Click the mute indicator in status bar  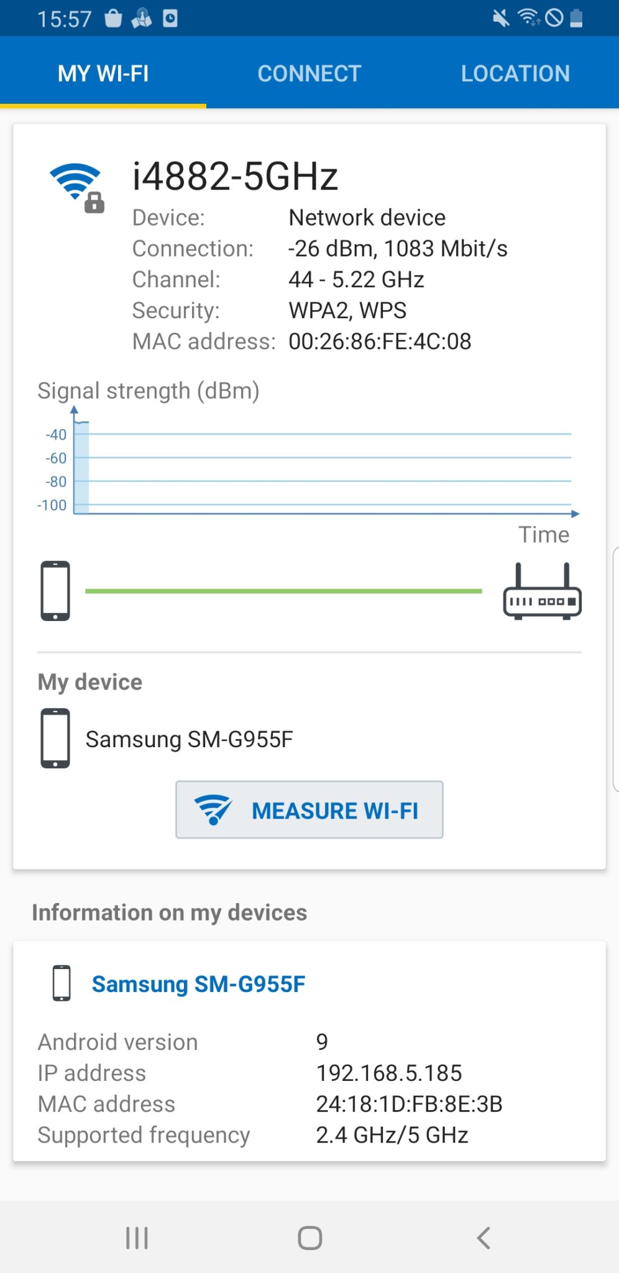pyautogui.click(x=501, y=17)
